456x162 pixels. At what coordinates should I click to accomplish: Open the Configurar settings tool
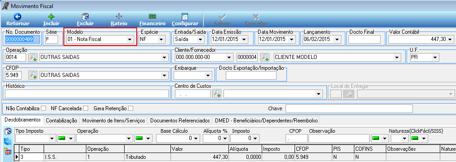pyautogui.click(x=185, y=20)
